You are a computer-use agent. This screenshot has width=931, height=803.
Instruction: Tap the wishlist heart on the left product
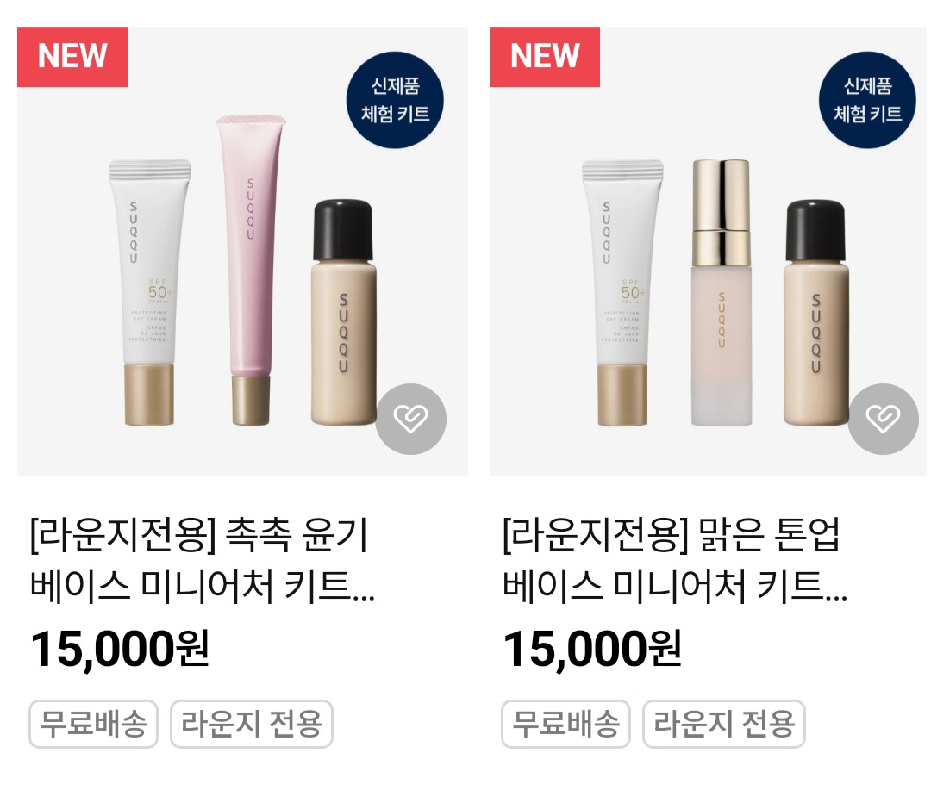(411, 419)
